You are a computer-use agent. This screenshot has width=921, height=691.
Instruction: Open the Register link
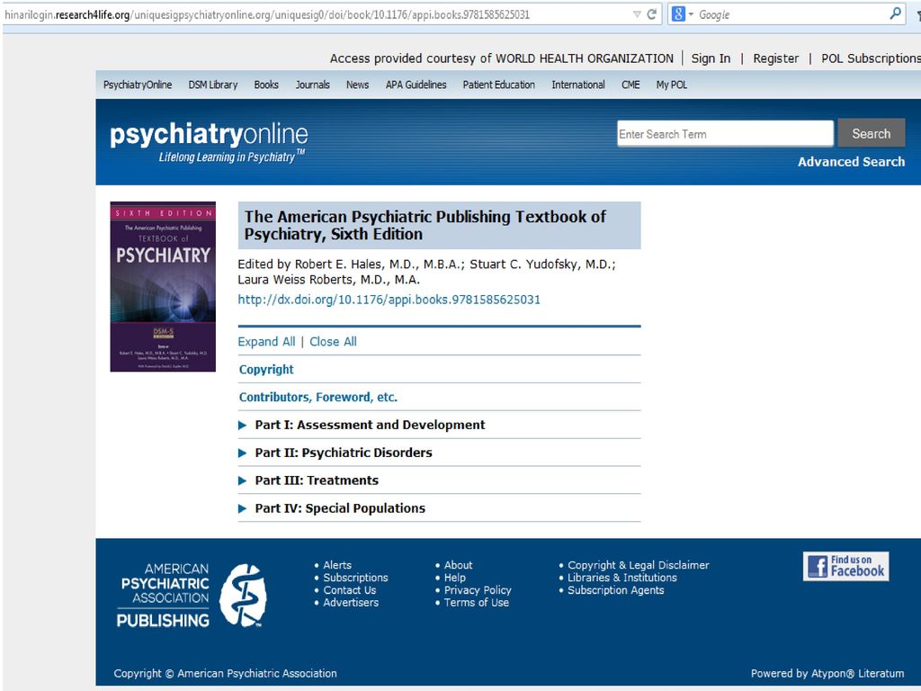point(776,58)
